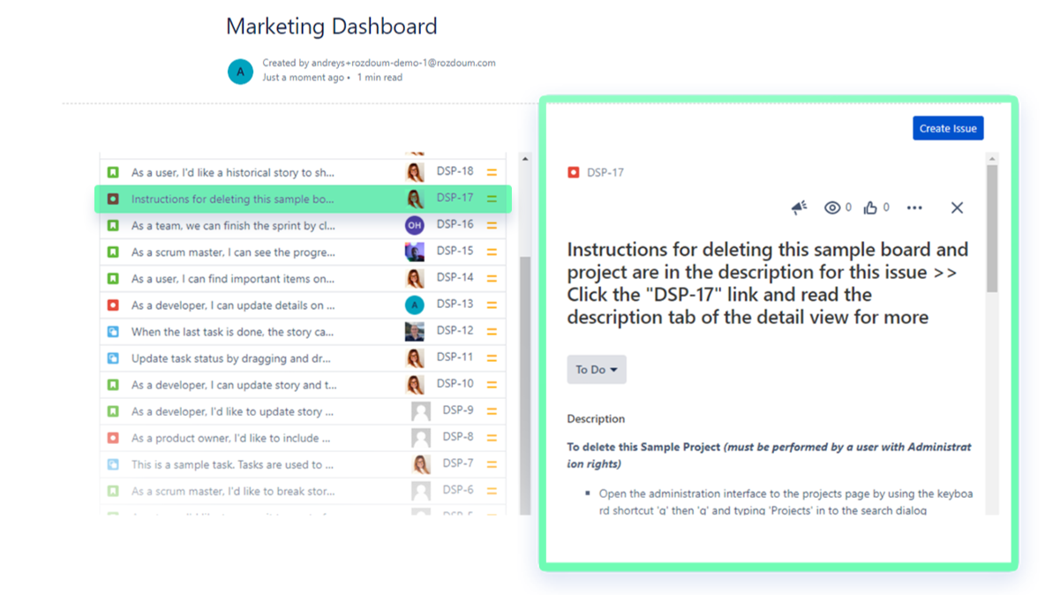Click the blue task icon on DSP-12
Viewport: 1045px width, 595px height.
tap(113, 332)
